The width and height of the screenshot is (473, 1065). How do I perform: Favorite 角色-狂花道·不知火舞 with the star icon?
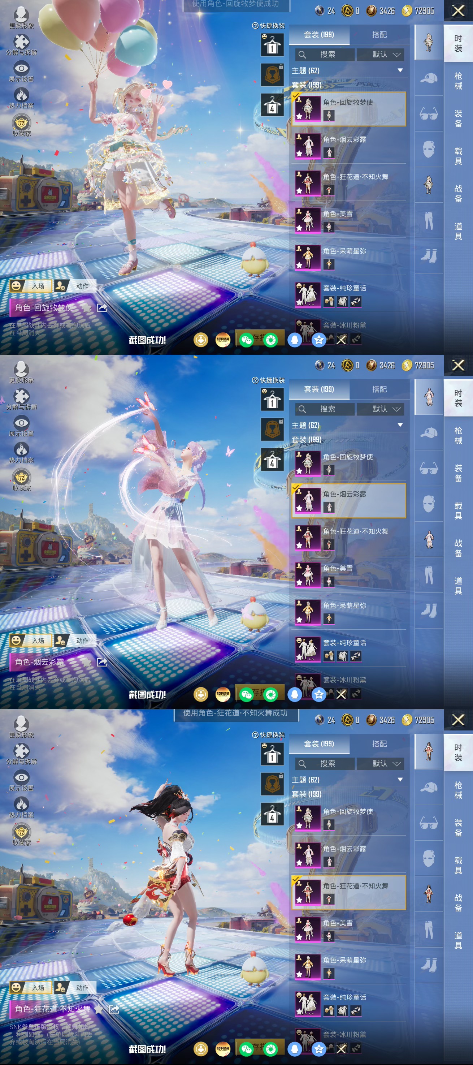click(x=99, y=1009)
